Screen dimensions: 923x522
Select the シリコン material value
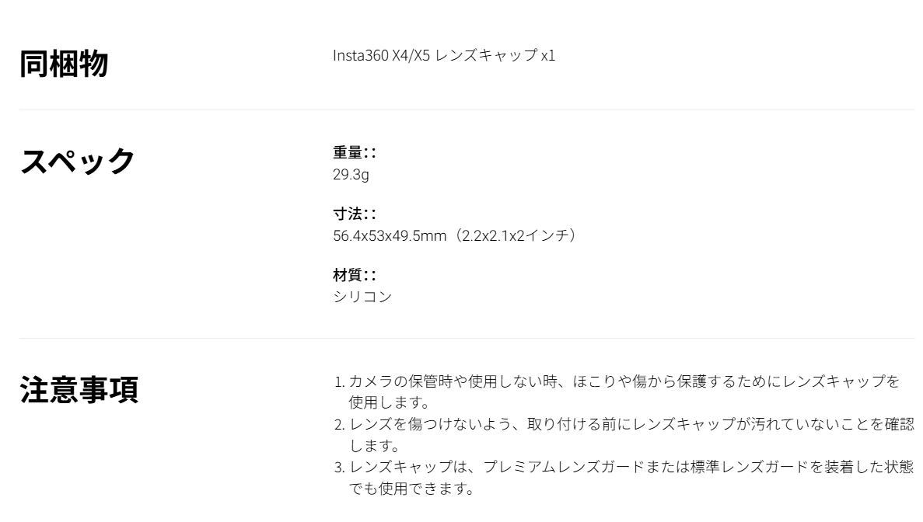(x=362, y=297)
